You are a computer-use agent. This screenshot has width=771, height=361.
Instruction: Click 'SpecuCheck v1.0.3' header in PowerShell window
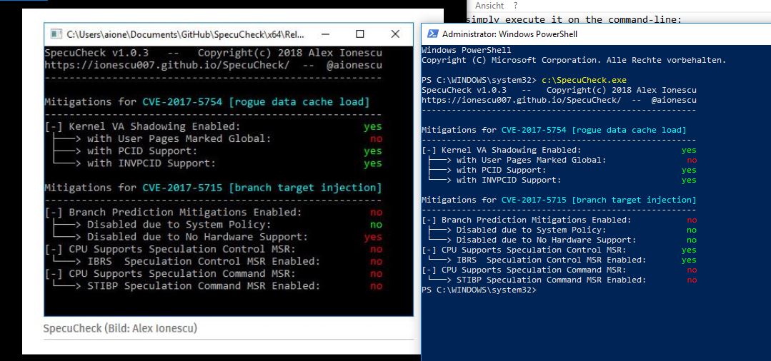464,90
